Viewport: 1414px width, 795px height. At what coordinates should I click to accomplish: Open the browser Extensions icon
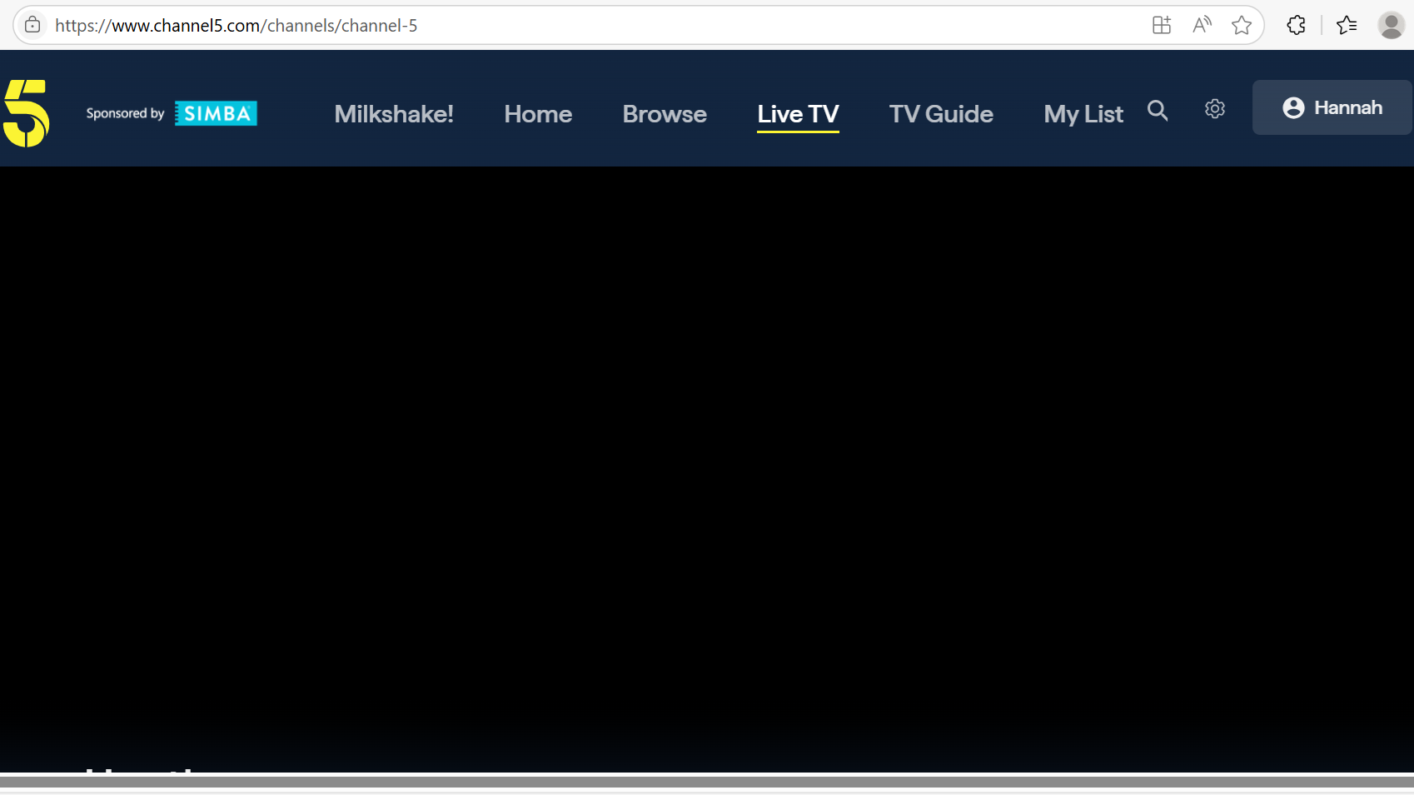1296,25
